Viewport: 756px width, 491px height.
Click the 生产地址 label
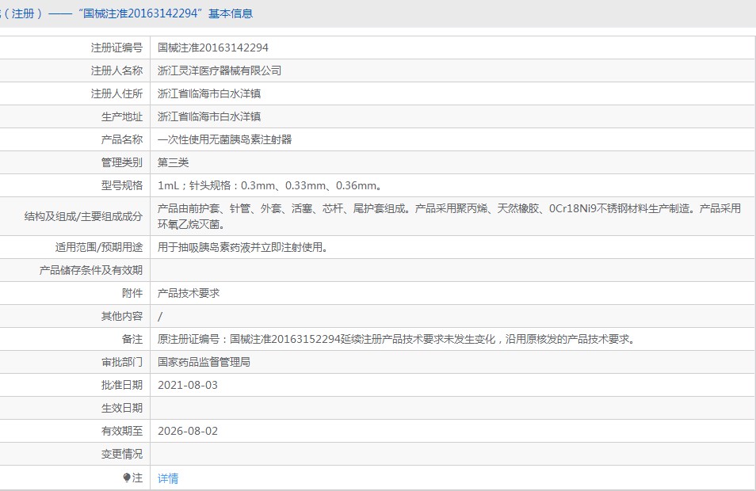[122, 116]
